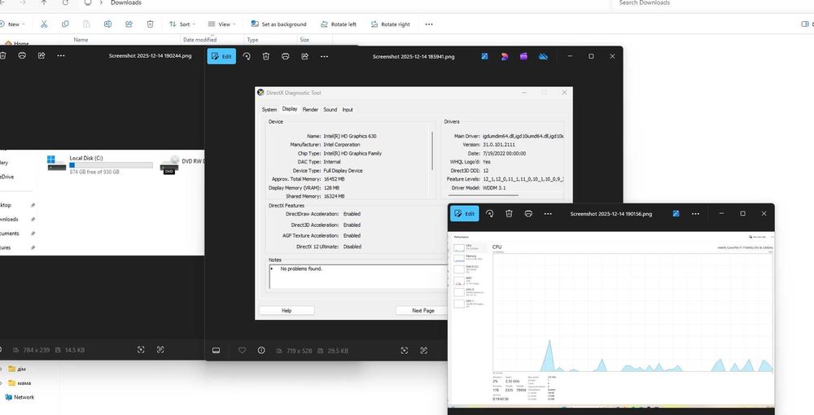This screenshot has width=814, height=415.
Task: Open the Sort dropdown menu
Action: 182,24
